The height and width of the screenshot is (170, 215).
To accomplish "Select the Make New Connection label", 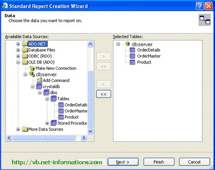I will (56, 68).
